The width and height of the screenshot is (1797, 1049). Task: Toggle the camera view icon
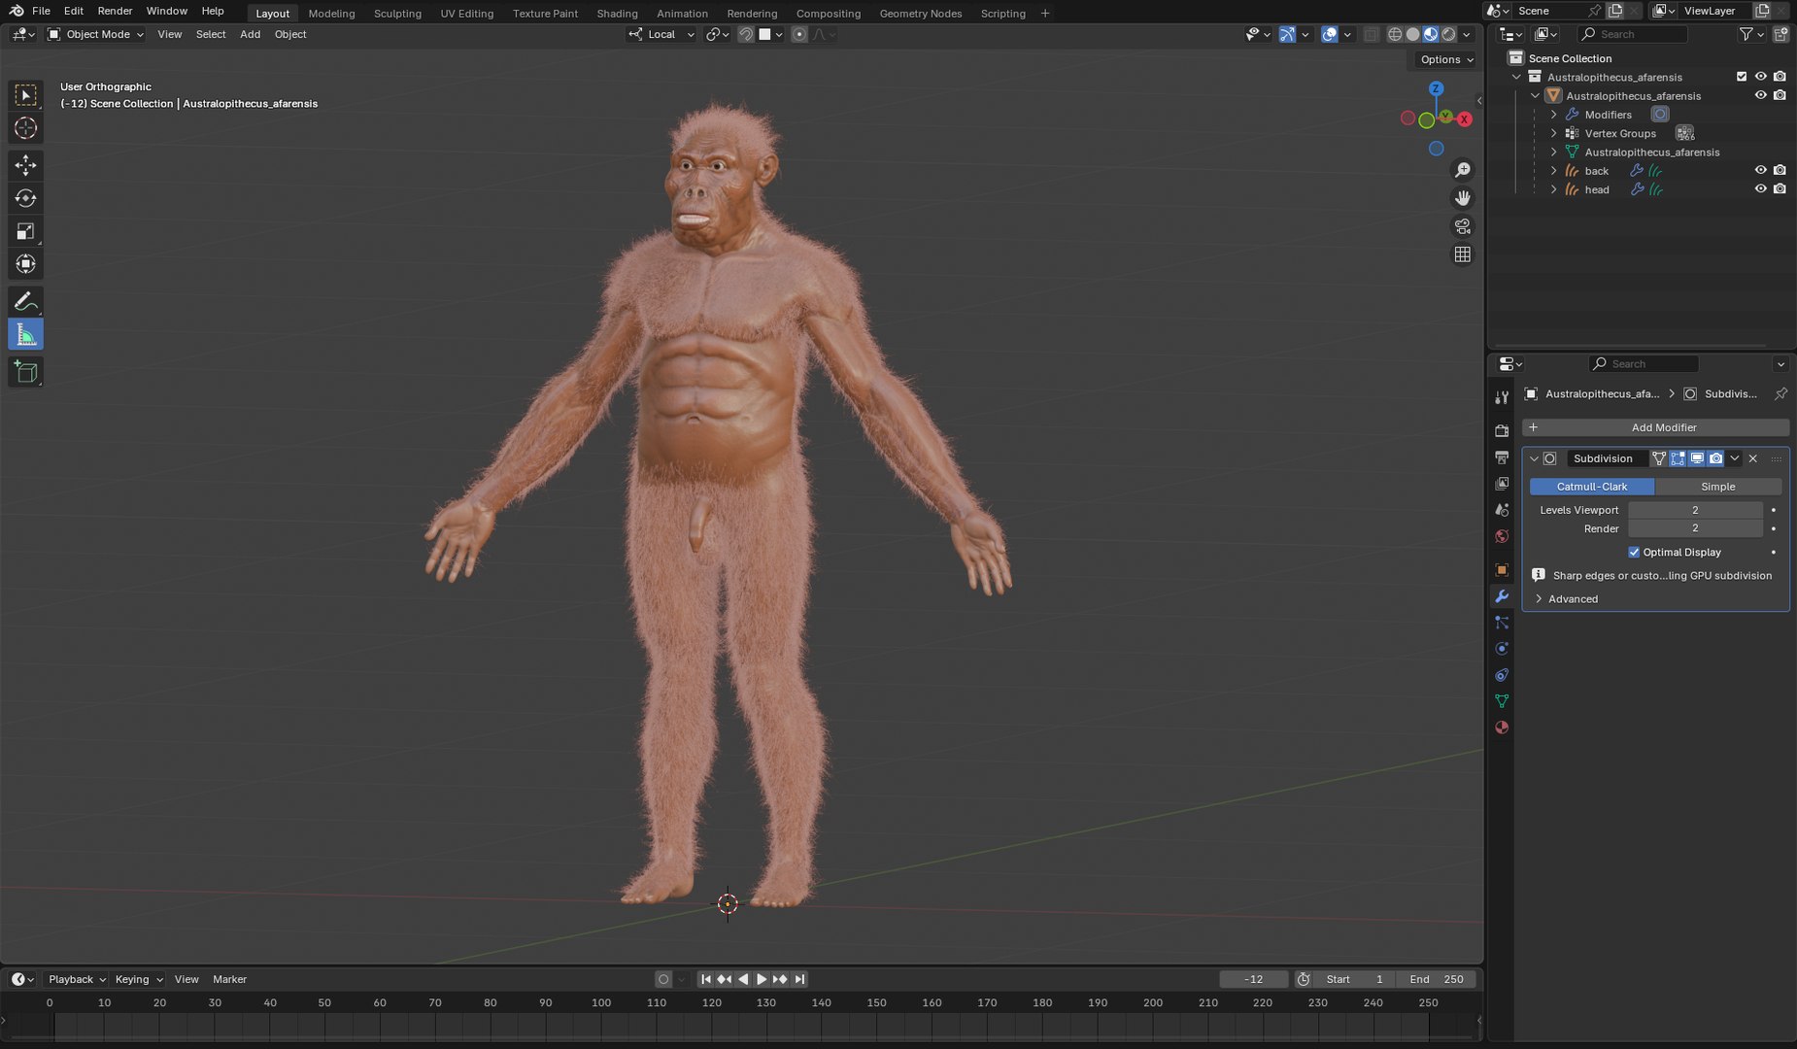coord(1463,226)
